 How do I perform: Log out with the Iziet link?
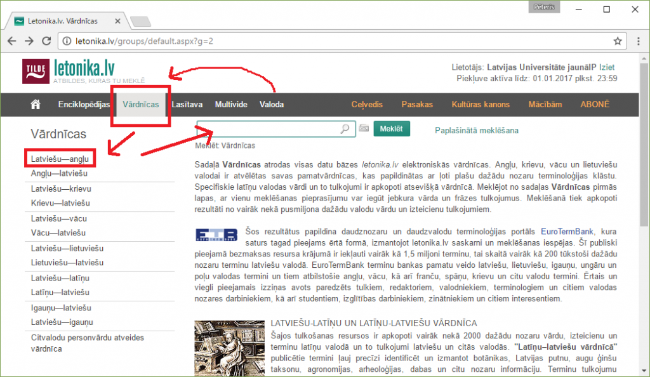click(x=606, y=67)
